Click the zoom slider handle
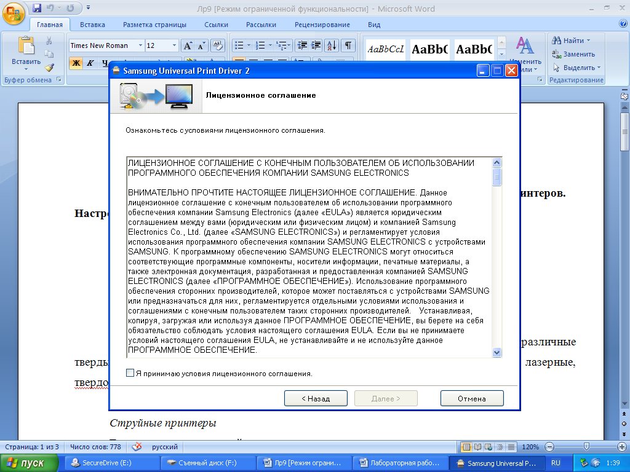Screen dimensions: 630x472 [586, 446]
